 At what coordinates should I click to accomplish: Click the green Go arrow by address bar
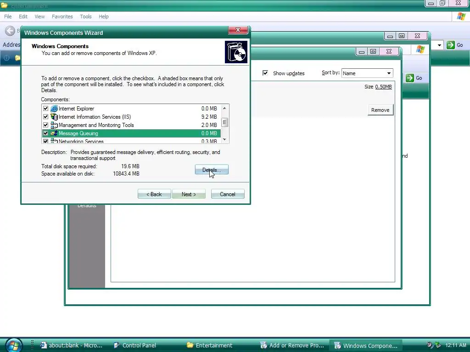451,45
